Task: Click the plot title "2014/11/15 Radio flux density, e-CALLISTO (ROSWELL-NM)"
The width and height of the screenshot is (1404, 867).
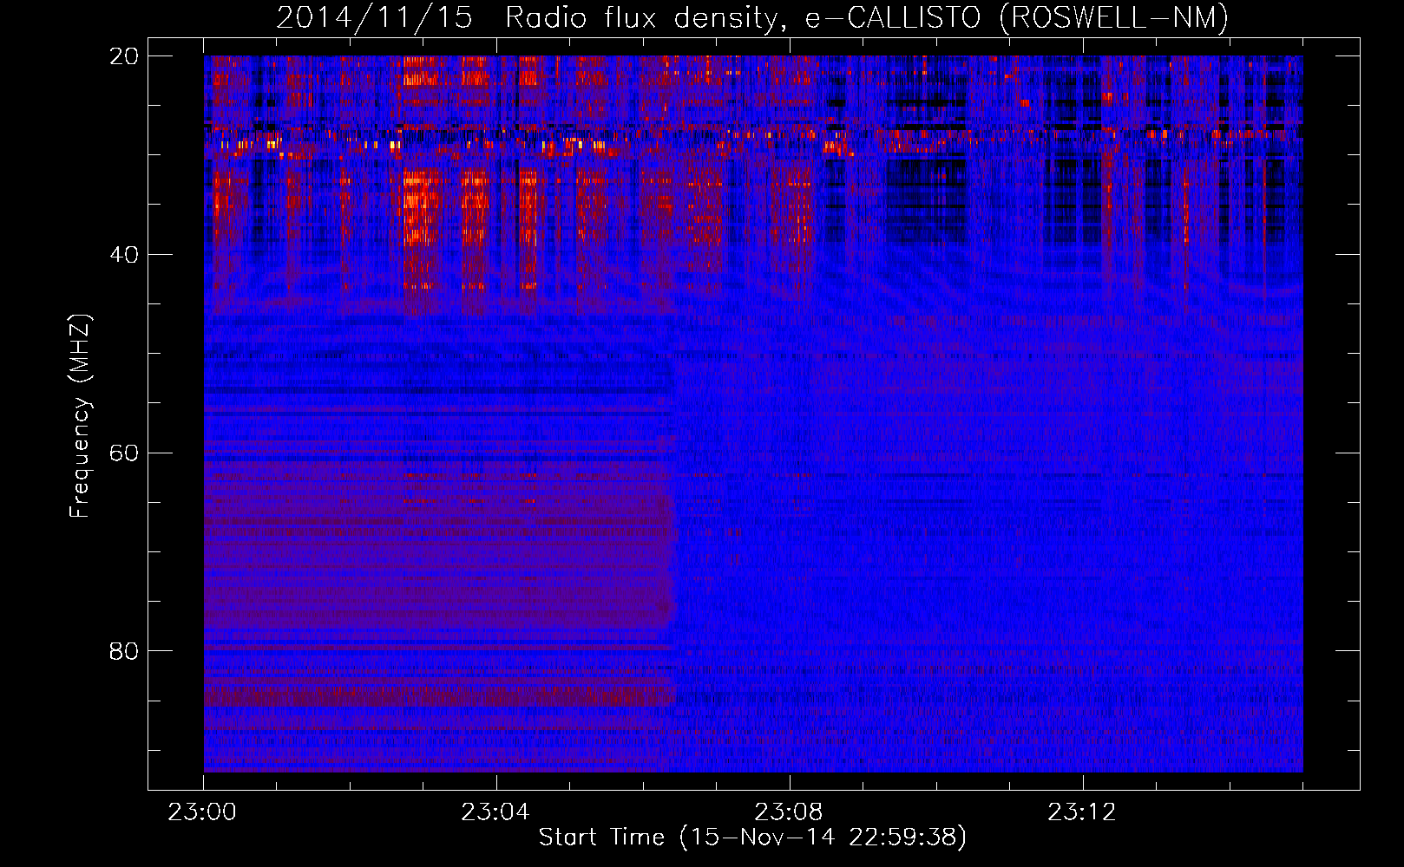Action: 752,18
